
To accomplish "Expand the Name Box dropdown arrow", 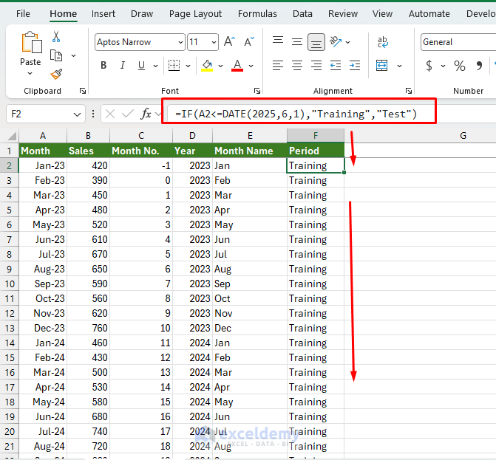I will [77, 114].
